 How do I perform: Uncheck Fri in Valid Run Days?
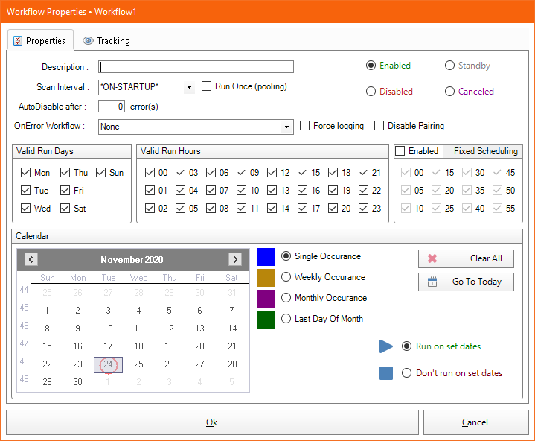(65, 190)
